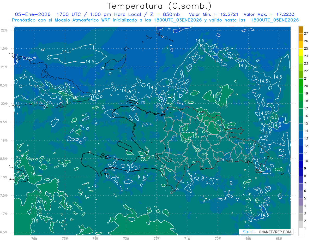Select the purple swatch between 4 and 5

pos(301,202)
